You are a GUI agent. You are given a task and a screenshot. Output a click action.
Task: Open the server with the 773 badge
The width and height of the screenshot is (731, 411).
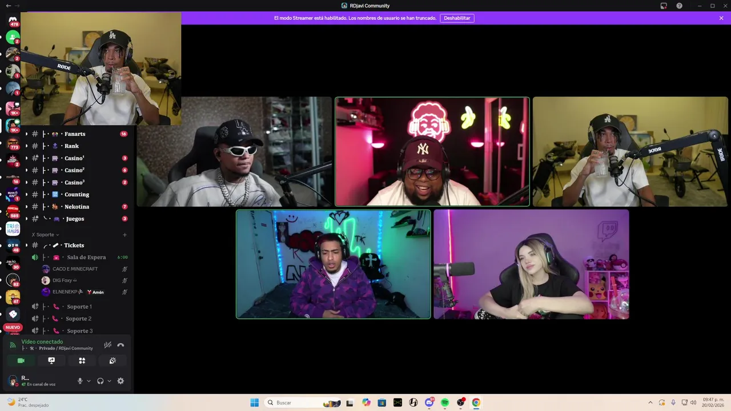[x=13, y=143]
